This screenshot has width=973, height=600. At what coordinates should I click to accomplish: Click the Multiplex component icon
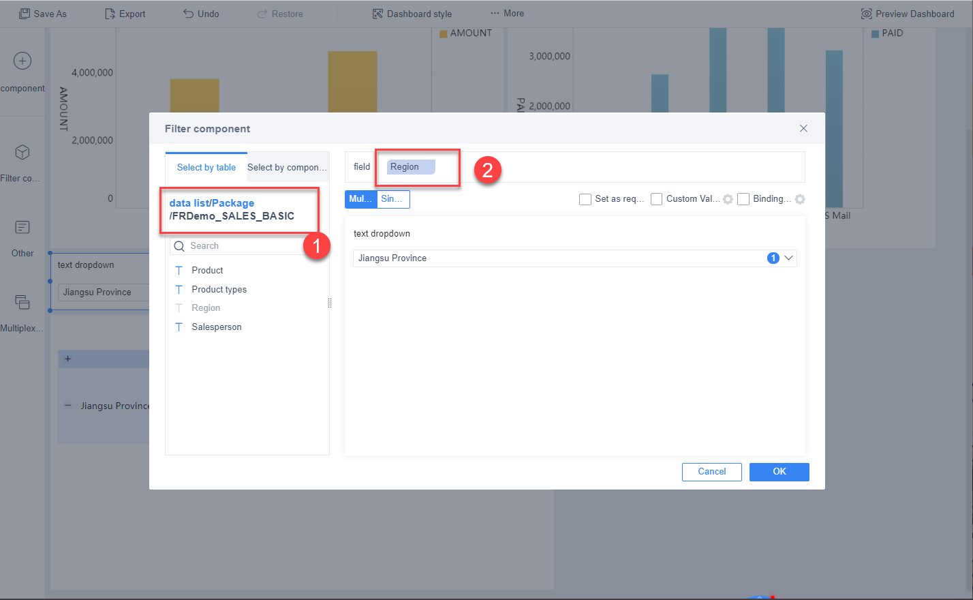(x=22, y=302)
